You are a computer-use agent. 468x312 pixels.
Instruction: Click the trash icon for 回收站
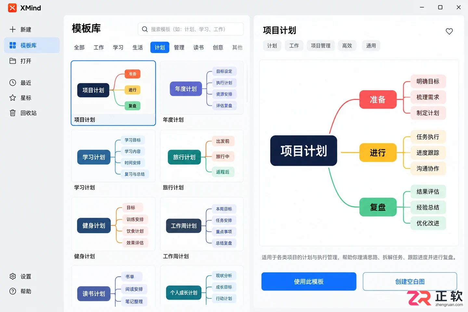click(13, 113)
